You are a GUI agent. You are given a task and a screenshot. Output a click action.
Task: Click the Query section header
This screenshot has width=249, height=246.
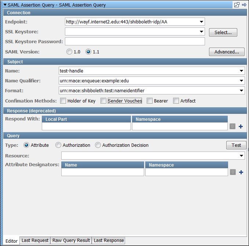pos(125,135)
